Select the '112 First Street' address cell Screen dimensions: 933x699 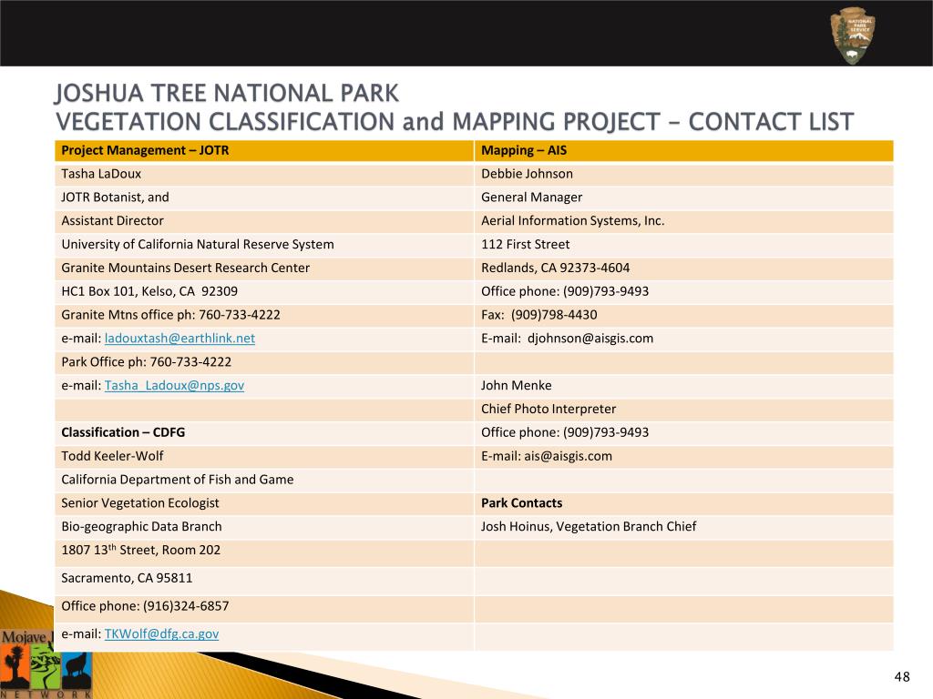683,244
